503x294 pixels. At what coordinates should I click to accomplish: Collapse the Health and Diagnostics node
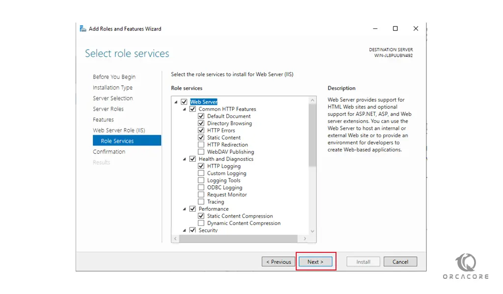tap(185, 159)
